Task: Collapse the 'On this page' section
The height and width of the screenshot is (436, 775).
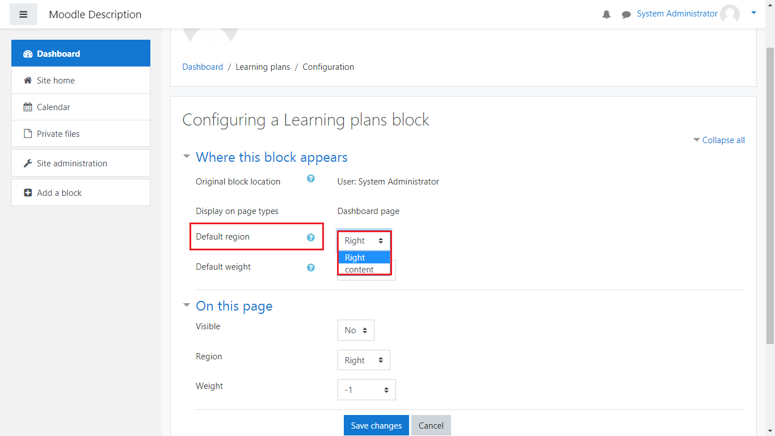Action: pos(234,306)
